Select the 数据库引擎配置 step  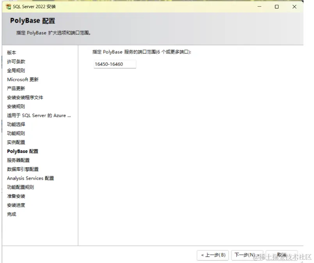click(23, 169)
